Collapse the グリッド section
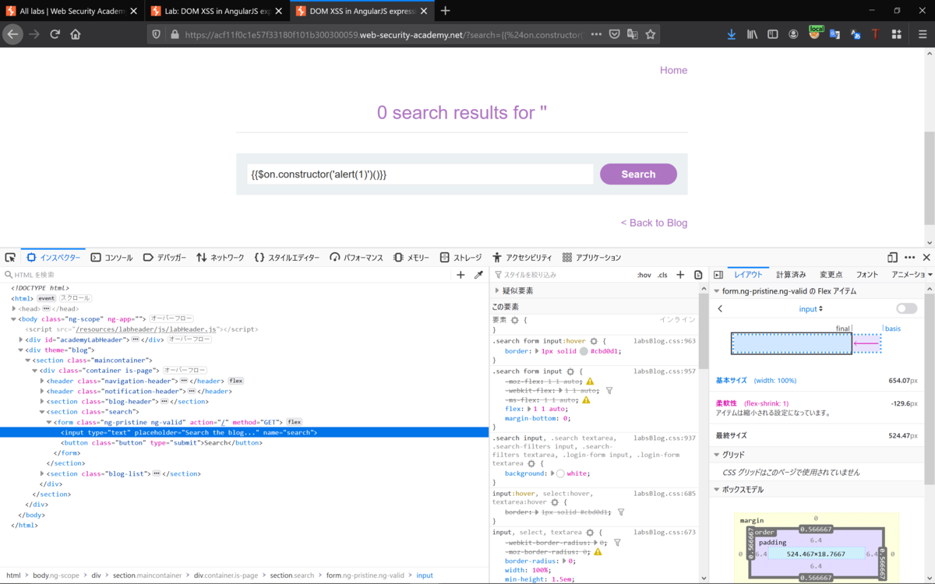 click(717, 455)
